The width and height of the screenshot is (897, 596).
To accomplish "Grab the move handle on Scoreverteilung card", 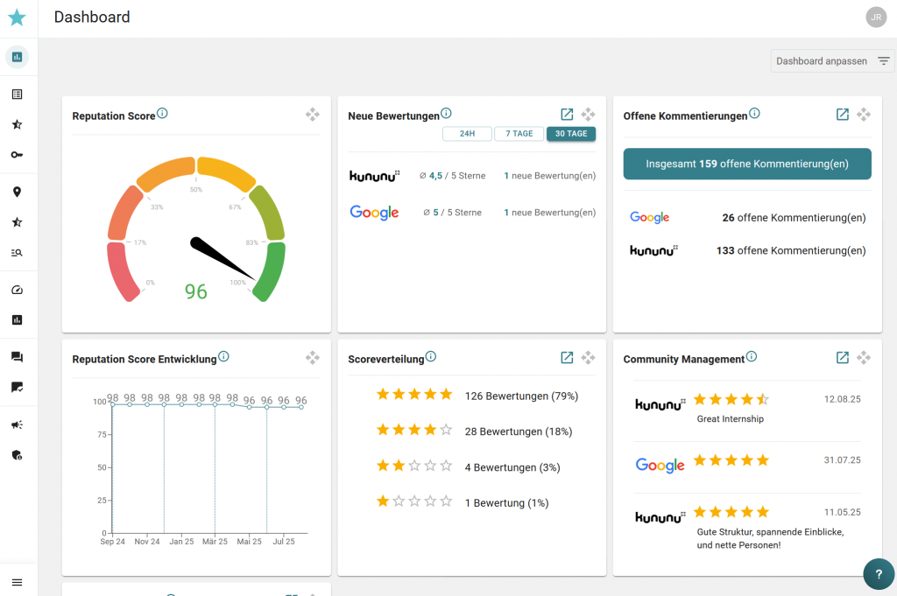I will point(588,357).
